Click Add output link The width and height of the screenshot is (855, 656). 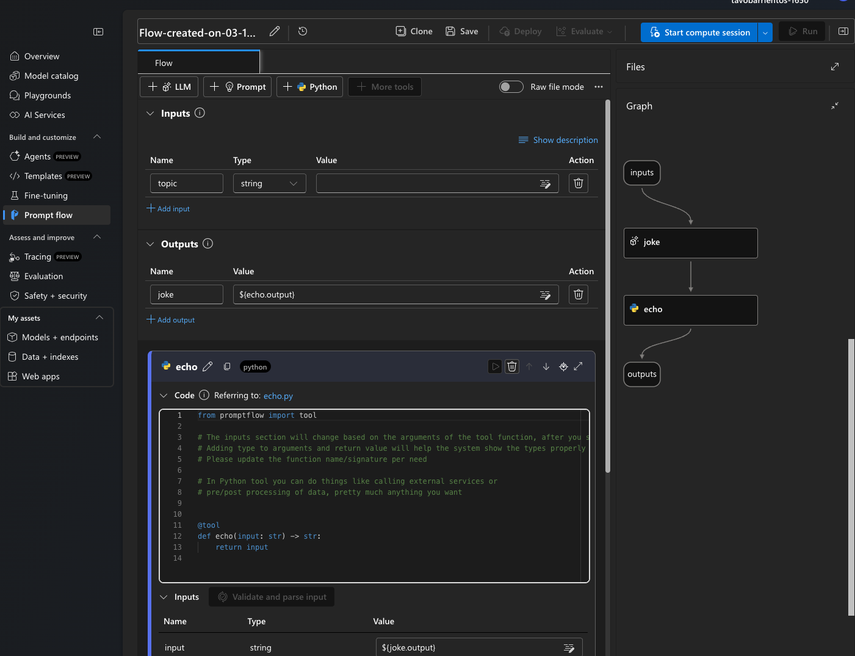[x=171, y=319]
